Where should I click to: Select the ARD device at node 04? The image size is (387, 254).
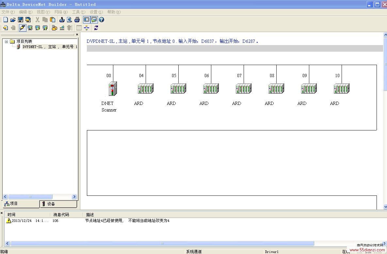click(146, 89)
